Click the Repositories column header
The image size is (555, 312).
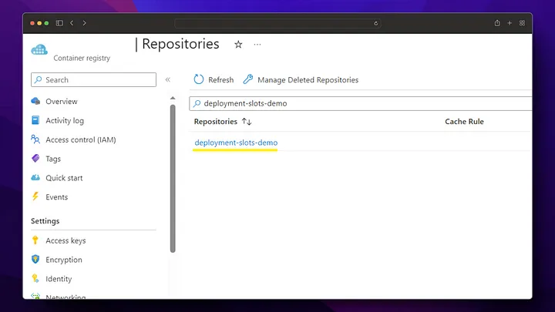[x=216, y=122]
